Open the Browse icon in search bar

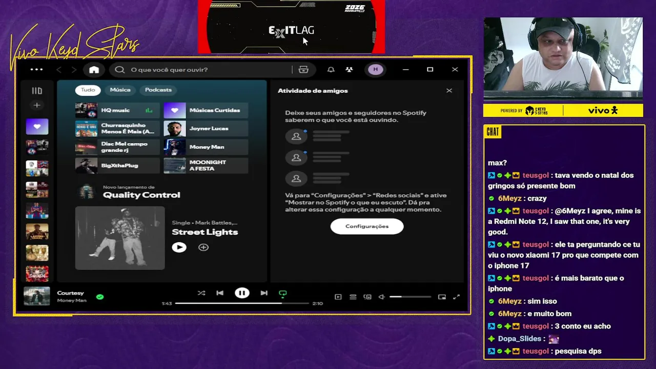click(303, 70)
